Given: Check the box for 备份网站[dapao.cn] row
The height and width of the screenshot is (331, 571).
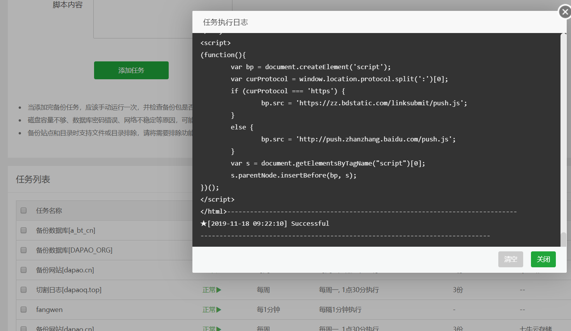Looking at the screenshot, I should click(24, 270).
